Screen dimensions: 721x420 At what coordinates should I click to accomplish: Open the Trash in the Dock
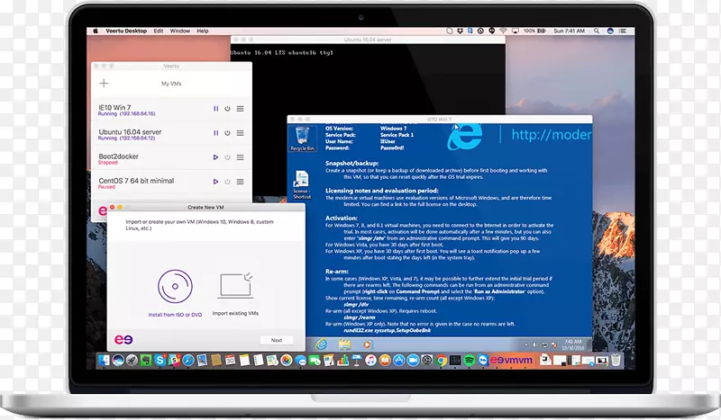616,360
